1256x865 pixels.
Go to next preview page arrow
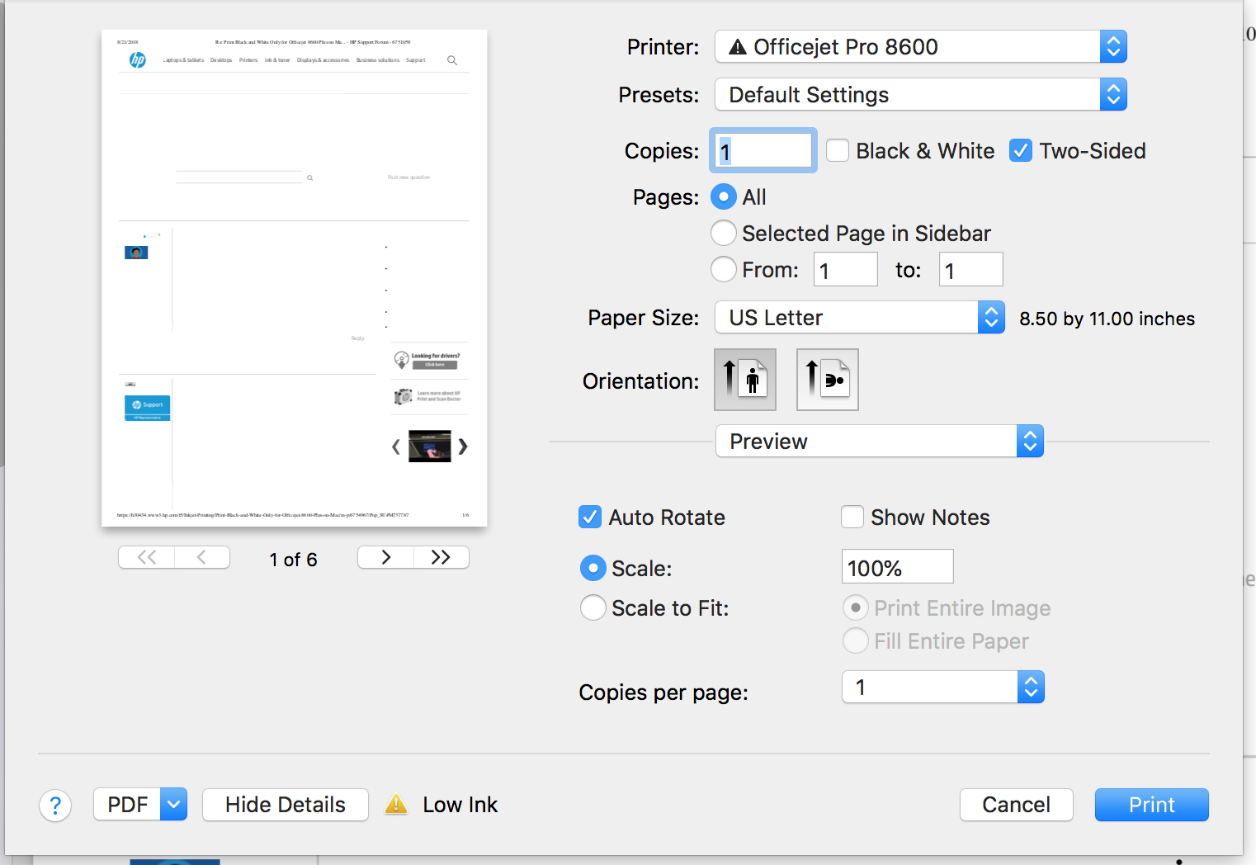(385, 557)
